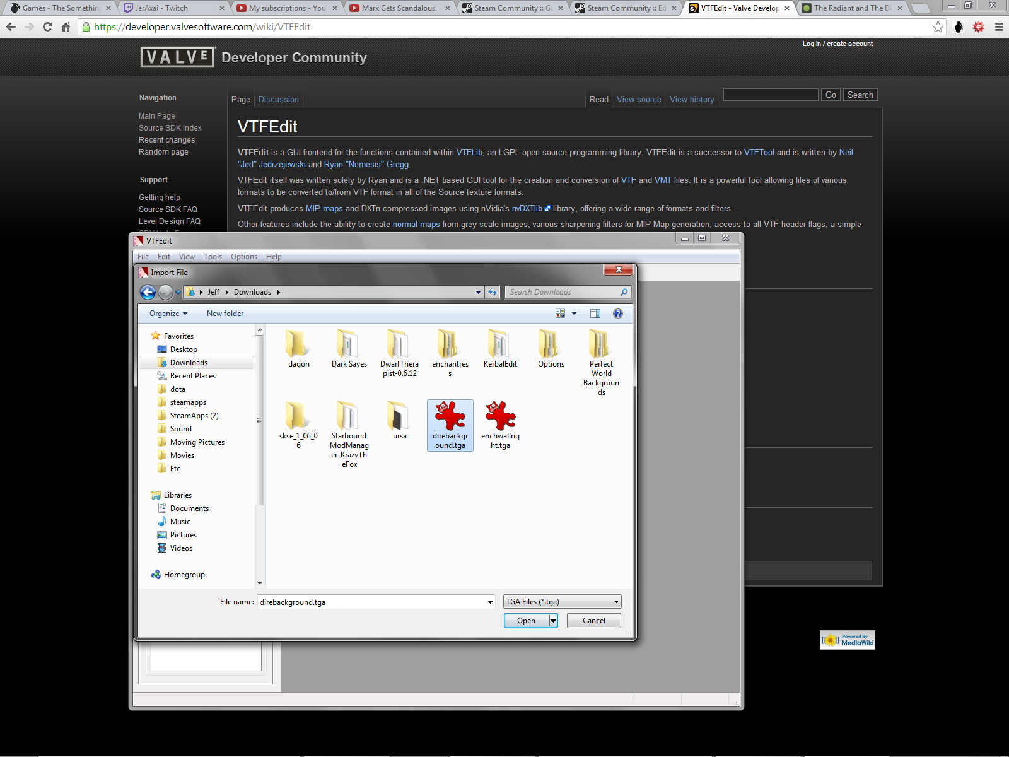Go to Chrome's home page icon

[x=66, y=26]
